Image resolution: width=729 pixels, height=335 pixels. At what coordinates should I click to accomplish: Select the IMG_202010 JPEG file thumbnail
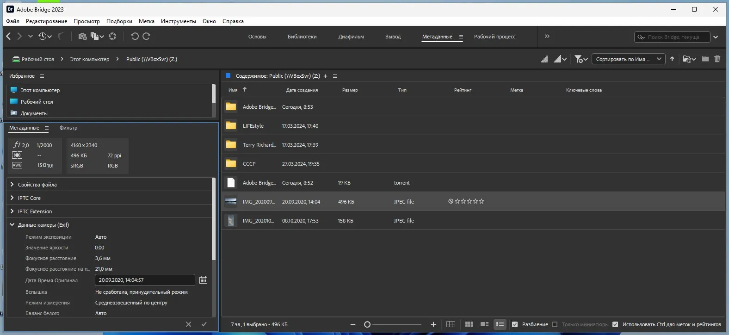[x=231, y=221]
